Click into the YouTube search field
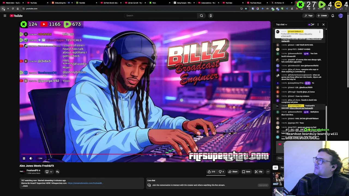The image size is (349, 196). point(161,16)
